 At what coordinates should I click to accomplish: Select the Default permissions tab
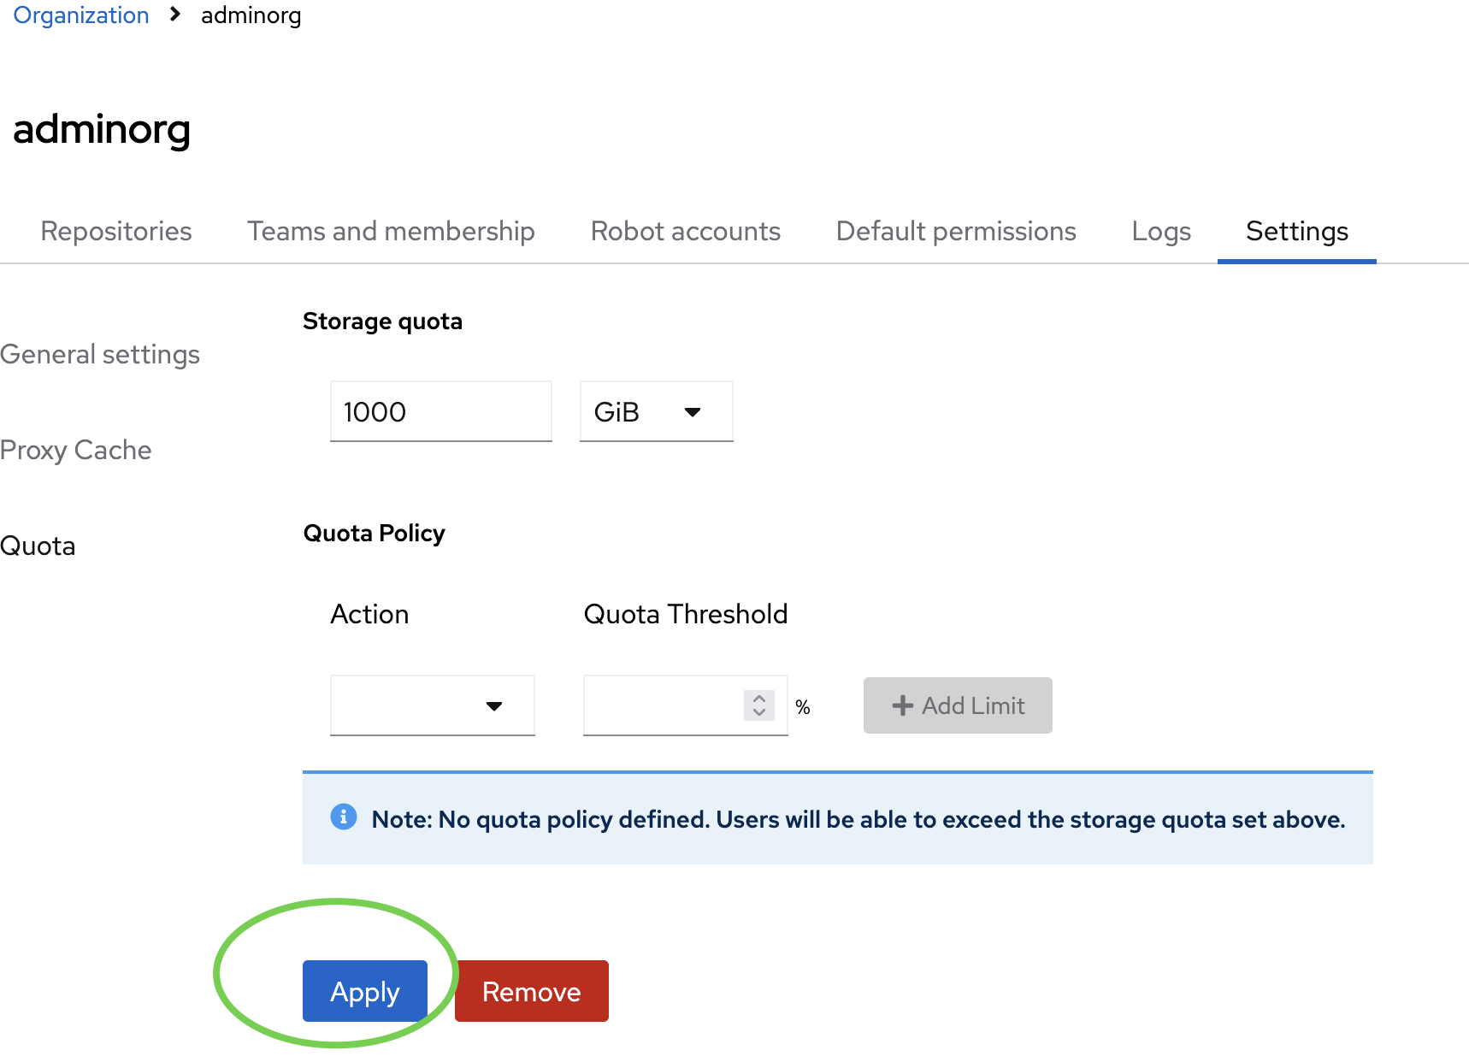[956, 231]
